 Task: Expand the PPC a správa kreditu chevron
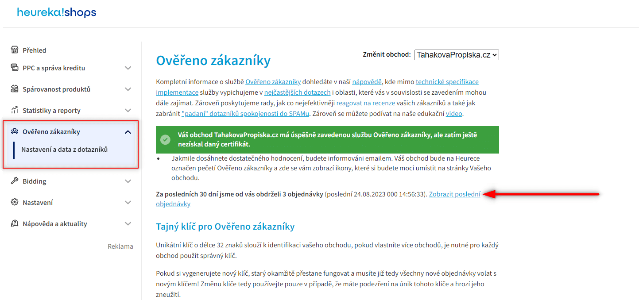128,68
